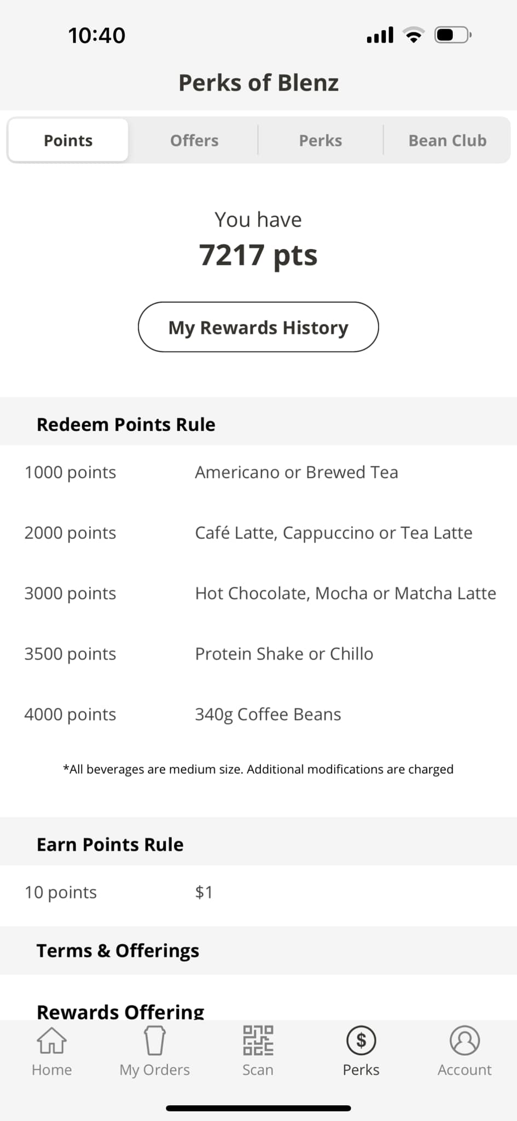Open the Account profile icon
Image resolution: width=517 pixels, height=1121 pixels.
click(464, 1040)
